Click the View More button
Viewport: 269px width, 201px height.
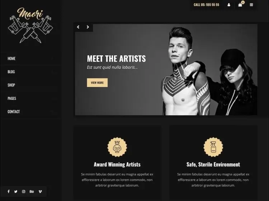point(97,83)
